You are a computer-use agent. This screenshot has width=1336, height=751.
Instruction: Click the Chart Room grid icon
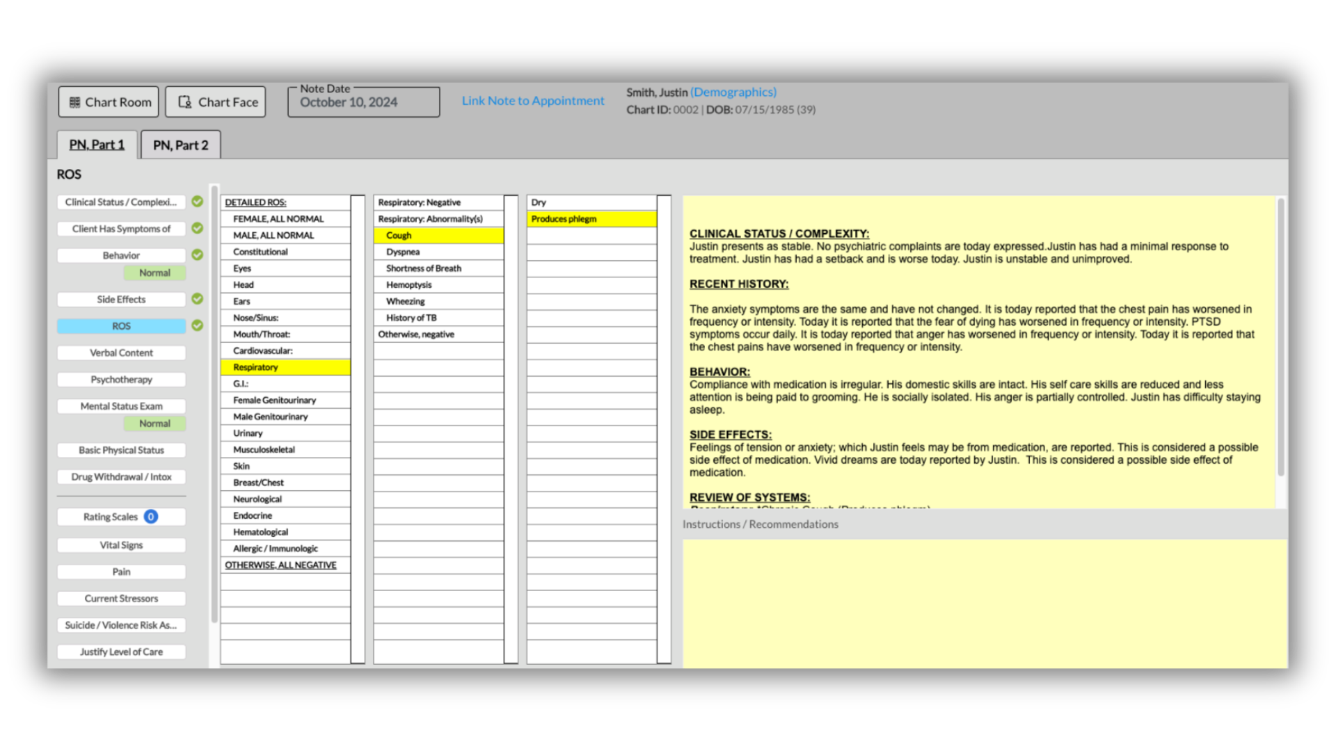(74, 102)
